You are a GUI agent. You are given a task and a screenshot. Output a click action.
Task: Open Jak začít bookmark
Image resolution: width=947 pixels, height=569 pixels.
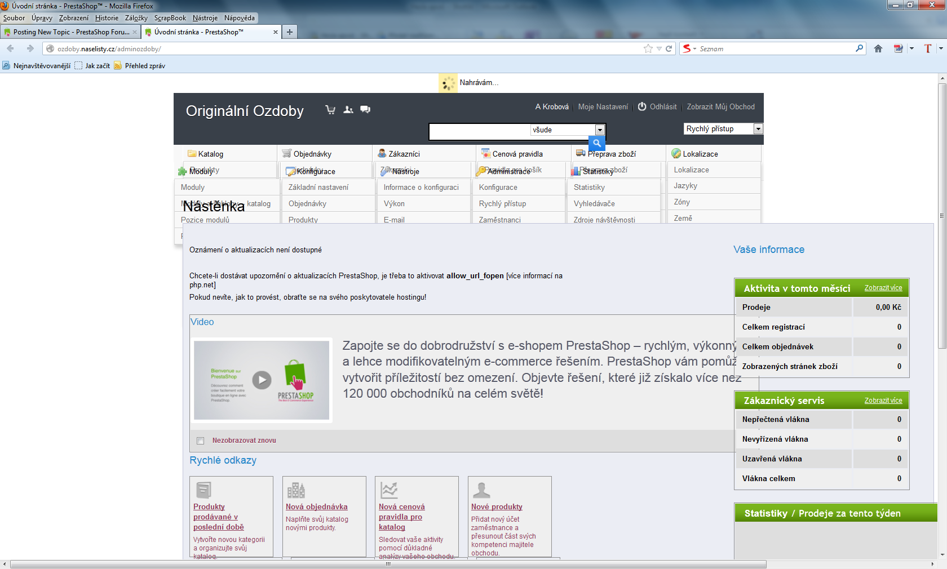(x=92, y=66)
